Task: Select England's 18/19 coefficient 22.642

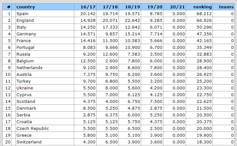Action: [132, 20]
